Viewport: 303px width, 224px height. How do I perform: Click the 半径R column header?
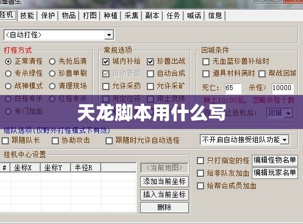86,167
